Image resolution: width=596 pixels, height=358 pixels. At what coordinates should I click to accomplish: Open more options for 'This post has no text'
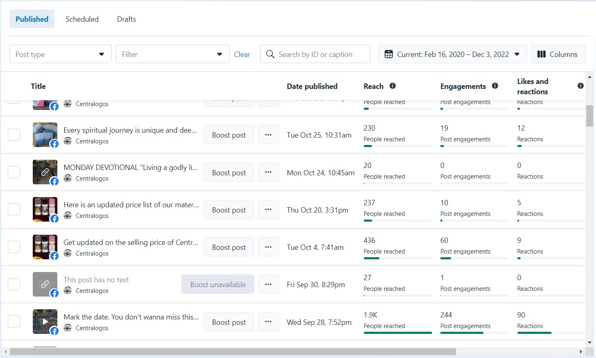(268, 284)
